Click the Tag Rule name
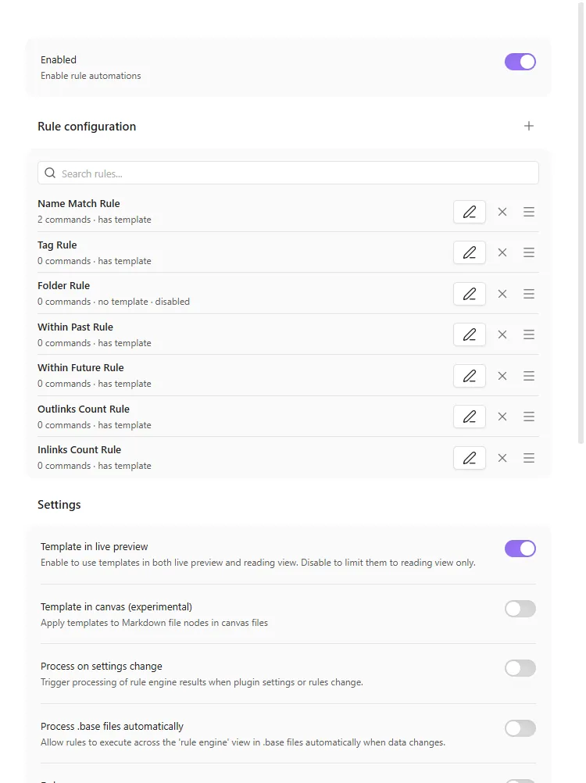586x783 pixels. tap(57, 245)
